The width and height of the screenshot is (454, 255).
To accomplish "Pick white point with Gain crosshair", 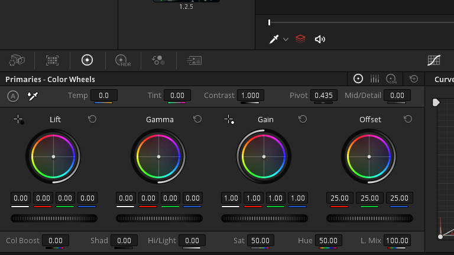I will 229,119.
